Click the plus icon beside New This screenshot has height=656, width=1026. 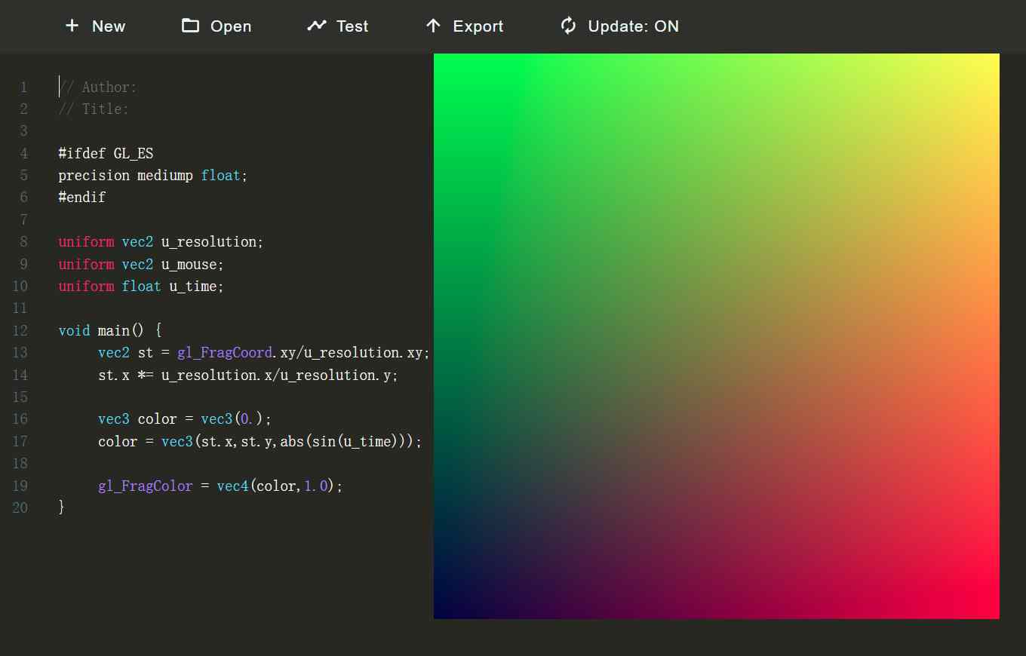pos(72,26)
